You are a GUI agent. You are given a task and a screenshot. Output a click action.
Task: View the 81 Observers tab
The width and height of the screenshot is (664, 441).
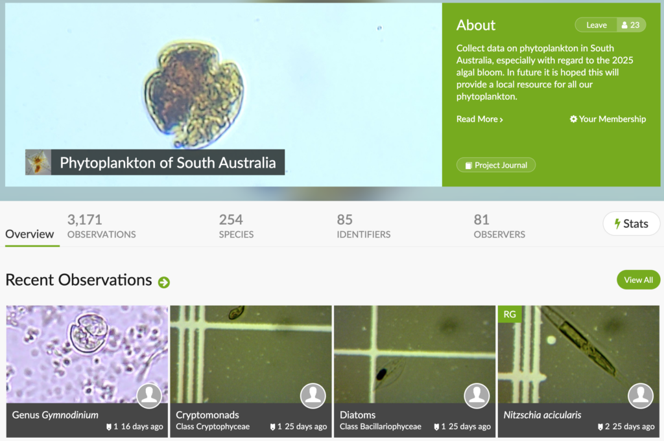click(499, 227)
